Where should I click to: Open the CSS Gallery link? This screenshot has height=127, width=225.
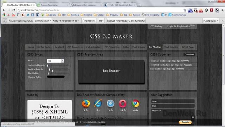156,26
